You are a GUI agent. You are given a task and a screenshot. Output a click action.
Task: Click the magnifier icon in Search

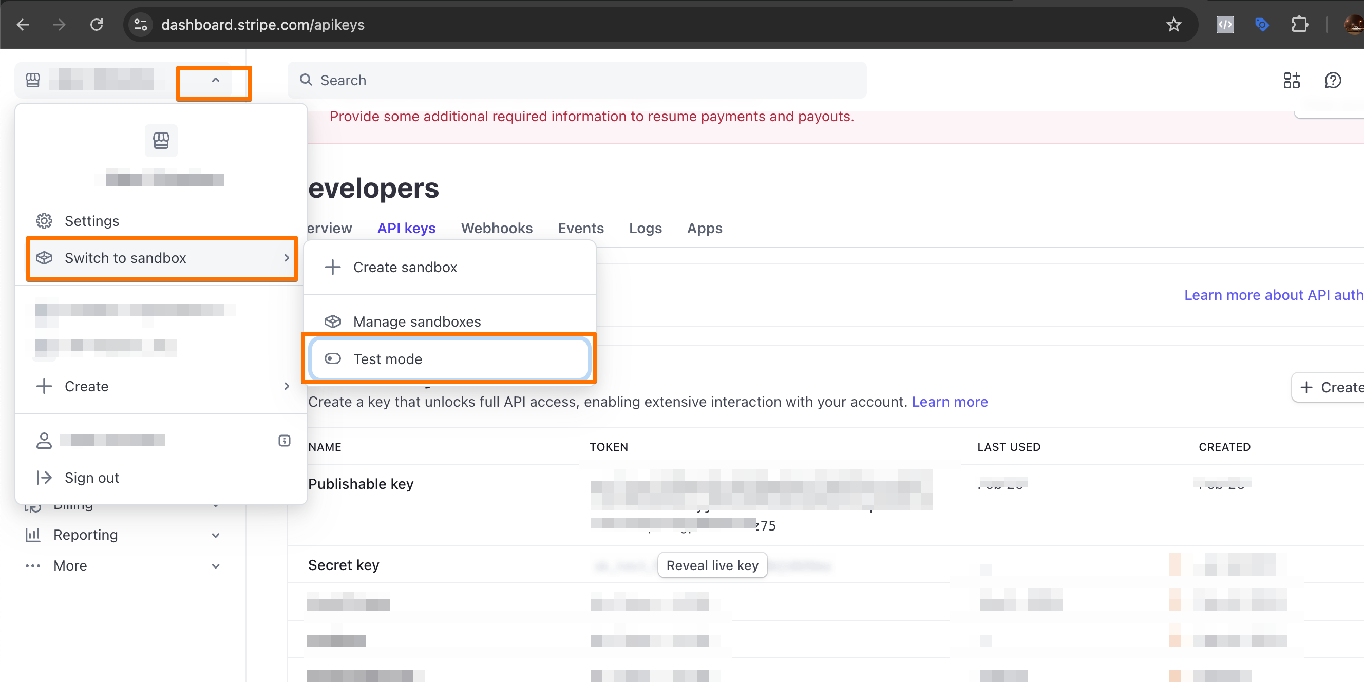pos(306,80)
